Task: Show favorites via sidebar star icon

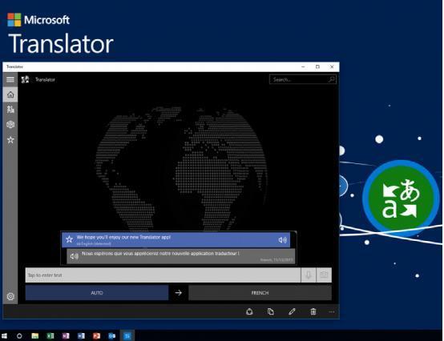Action: click(10, 140)
